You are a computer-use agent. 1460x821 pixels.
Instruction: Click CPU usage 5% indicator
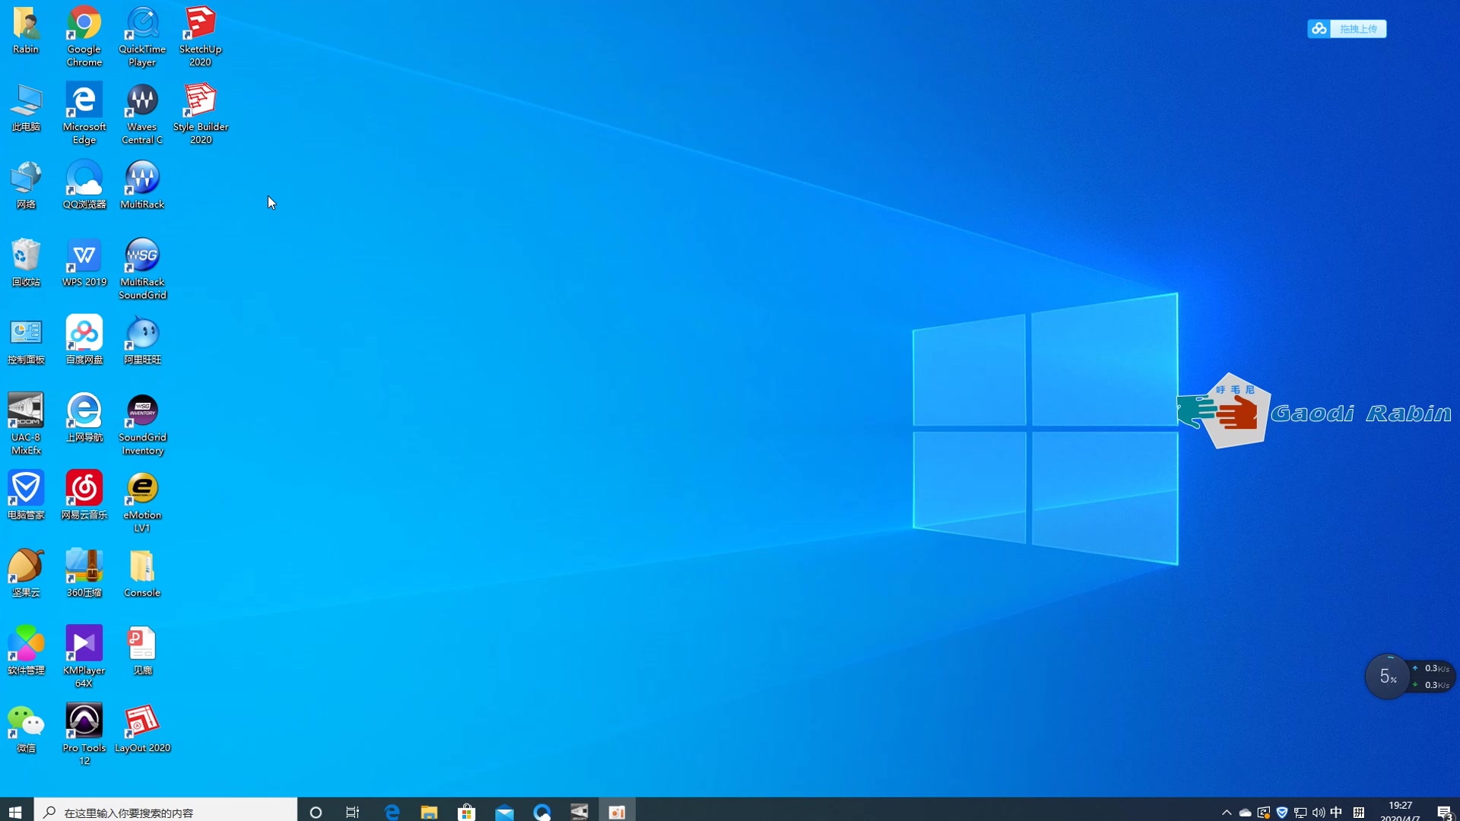(x=1385, y=677)
